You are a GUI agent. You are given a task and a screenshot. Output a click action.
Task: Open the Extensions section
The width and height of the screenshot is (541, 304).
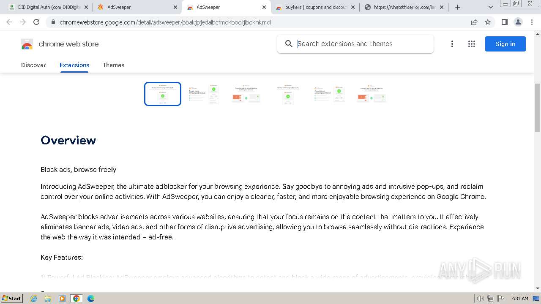click(x=74, y=65)
